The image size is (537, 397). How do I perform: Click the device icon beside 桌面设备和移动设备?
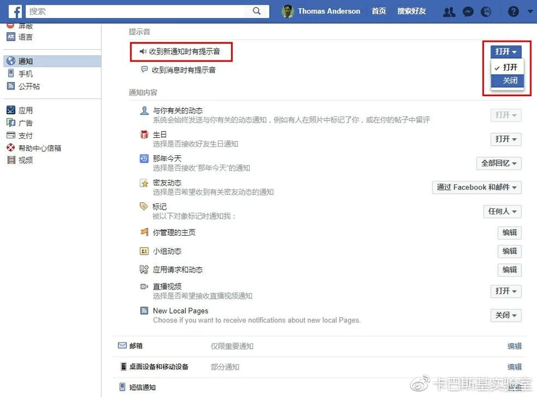click(124, 366)
